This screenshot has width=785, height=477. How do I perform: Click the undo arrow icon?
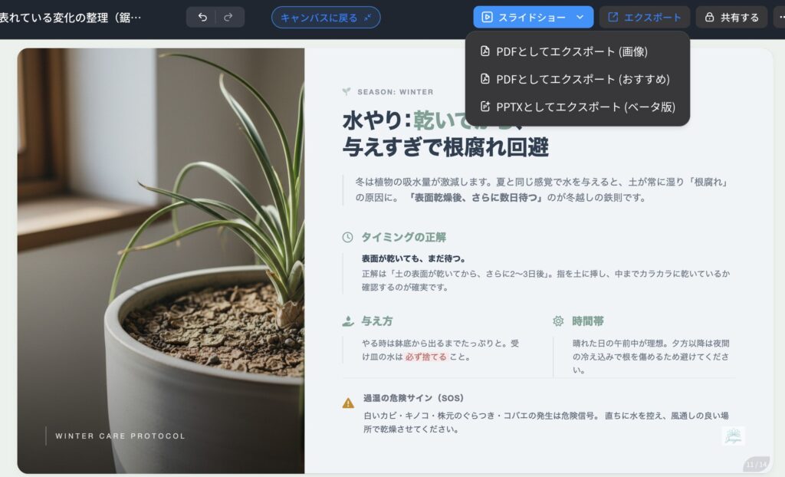pyautogui.click(x=202, y=18)
